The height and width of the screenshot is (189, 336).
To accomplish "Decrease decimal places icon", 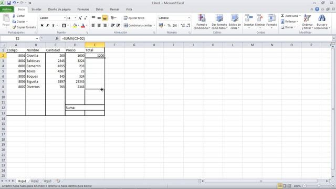I will (188, 25).
